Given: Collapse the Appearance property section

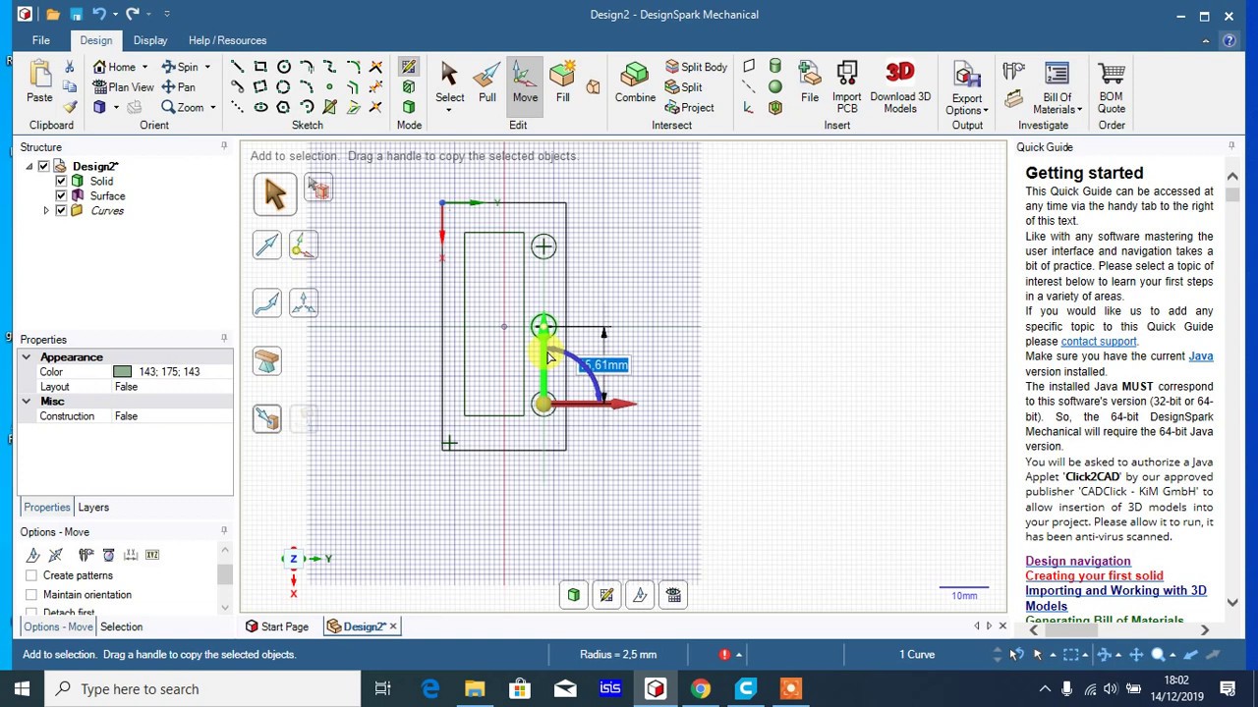Looking at the screenshot, I should pos(27,357).
